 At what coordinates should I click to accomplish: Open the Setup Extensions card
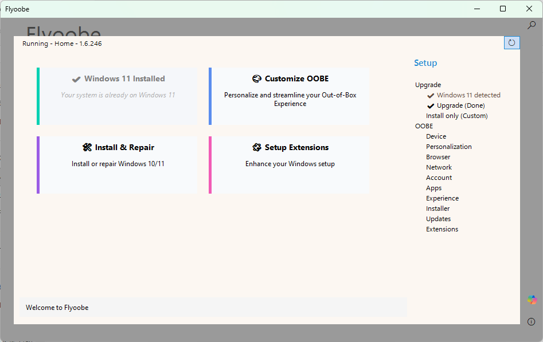pos(289,165)
